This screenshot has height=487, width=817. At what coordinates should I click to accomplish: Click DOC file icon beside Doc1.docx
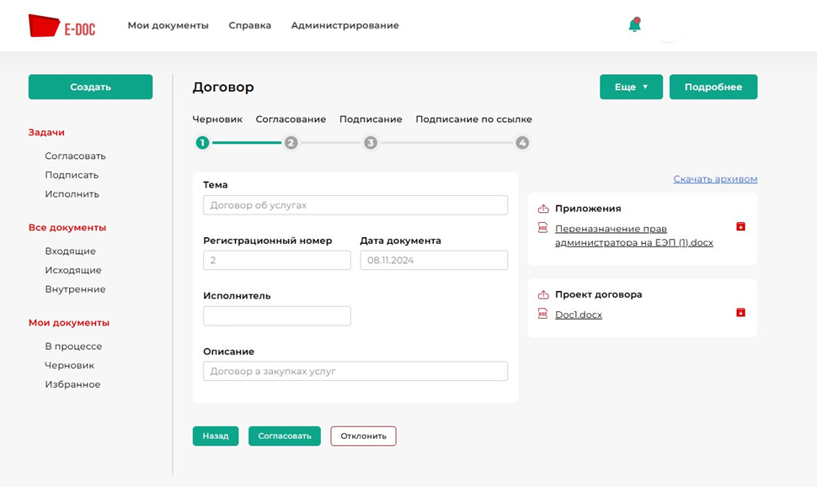pyautogui.click(x=543, y=315)
